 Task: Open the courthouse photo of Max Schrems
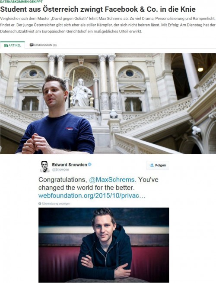(x=108, y=104)
